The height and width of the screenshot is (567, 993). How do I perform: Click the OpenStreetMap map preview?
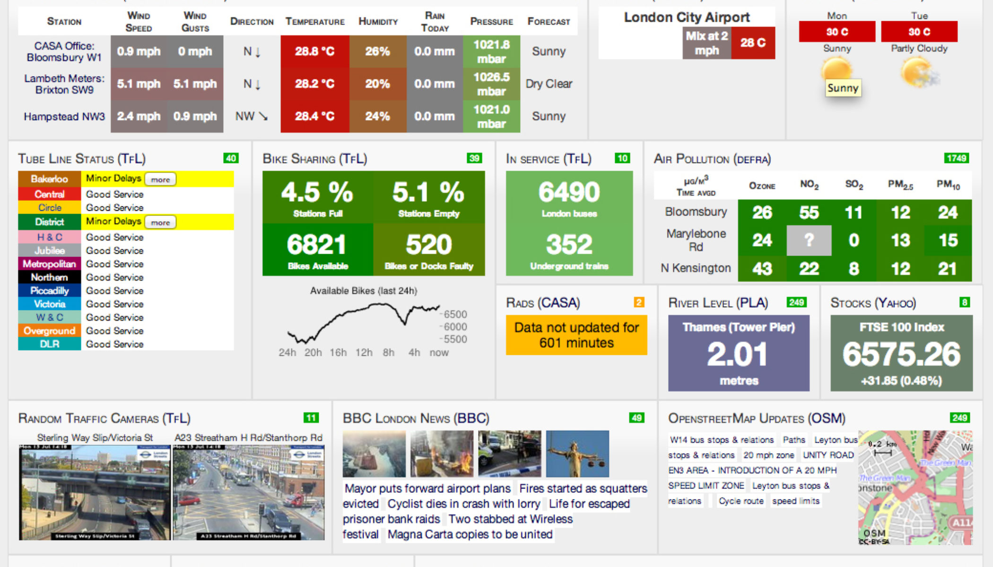click(x=915, y=487)
